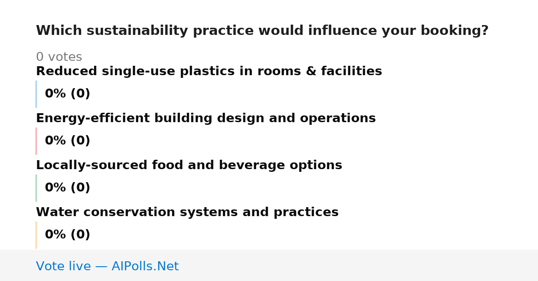
Task: Click 0% (0) under Water conservation
Action: [67, 235]
